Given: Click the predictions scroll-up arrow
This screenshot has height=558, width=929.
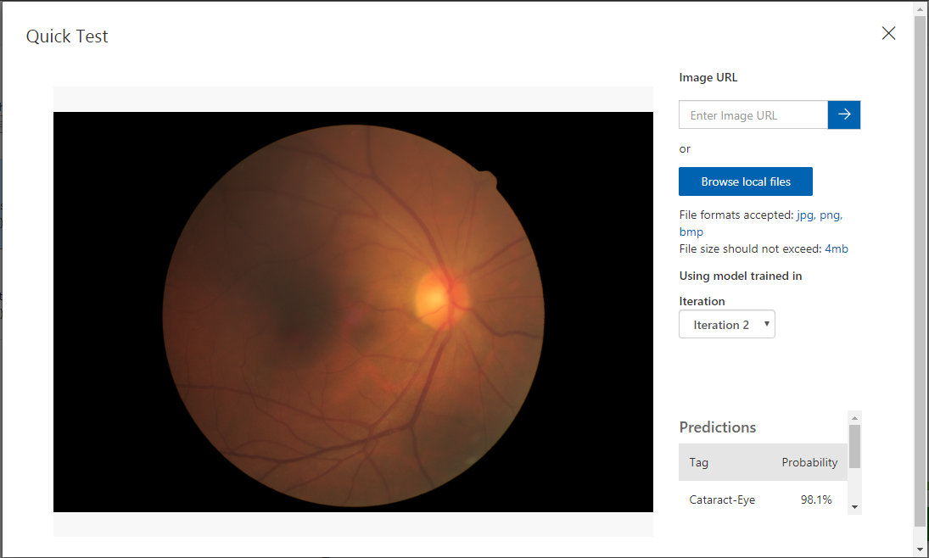Looking at the screenshot, I should [854, 418].
